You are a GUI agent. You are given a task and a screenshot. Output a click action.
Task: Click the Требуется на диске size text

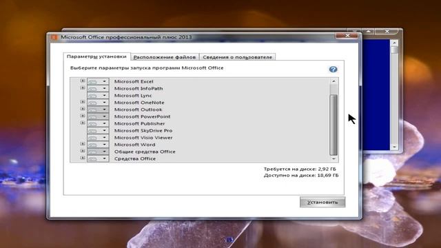point(300,169)
